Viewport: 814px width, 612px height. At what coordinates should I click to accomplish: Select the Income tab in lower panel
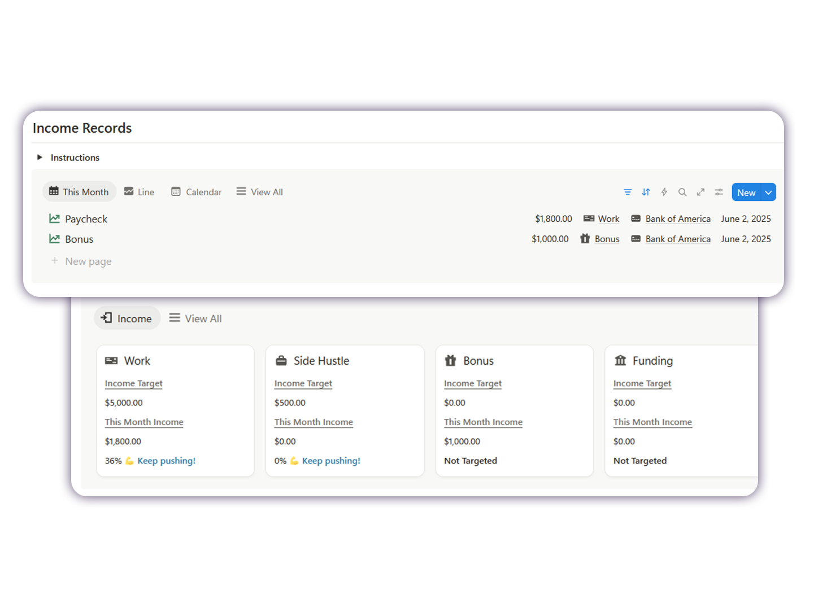point(127,318)
